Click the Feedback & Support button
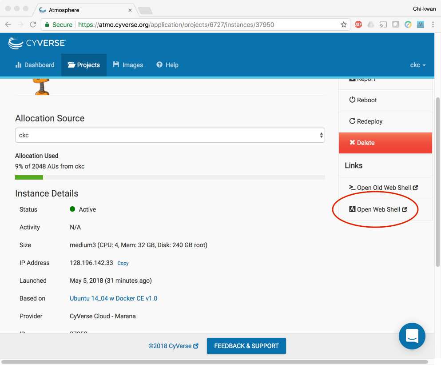The width and height of the screenshot is (441, 365). click(246, 346)
